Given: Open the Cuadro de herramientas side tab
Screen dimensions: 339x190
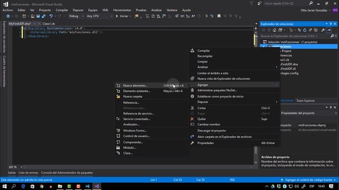Looking at the screenshot, I should click(x=4, y=71).
